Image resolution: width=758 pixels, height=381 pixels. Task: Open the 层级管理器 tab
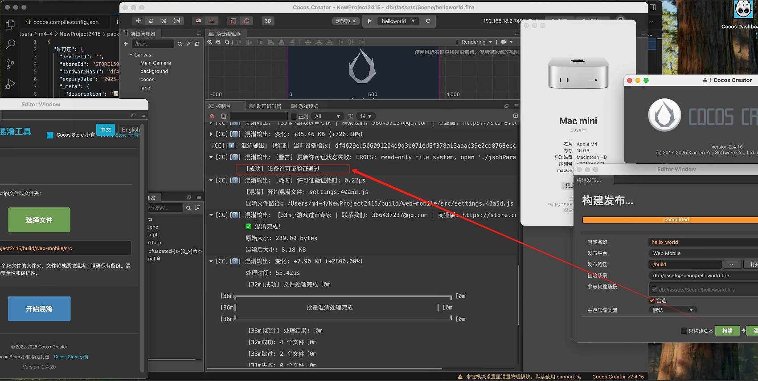(140, 34)
